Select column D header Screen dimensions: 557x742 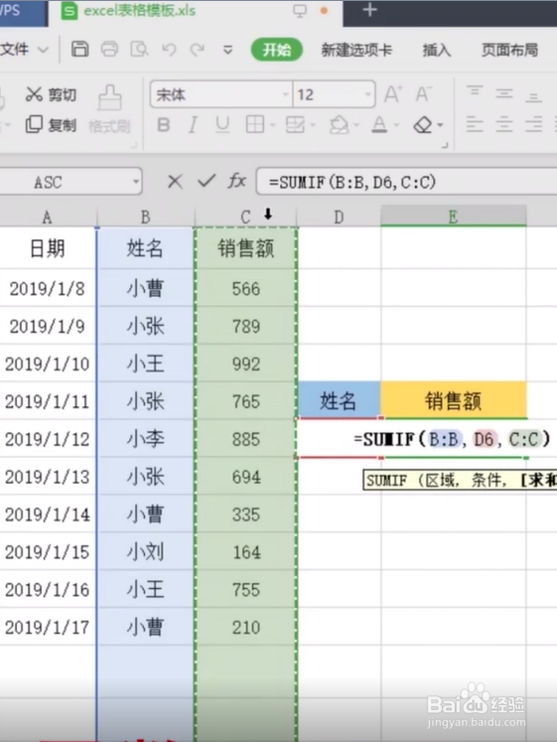pos(339,218)
